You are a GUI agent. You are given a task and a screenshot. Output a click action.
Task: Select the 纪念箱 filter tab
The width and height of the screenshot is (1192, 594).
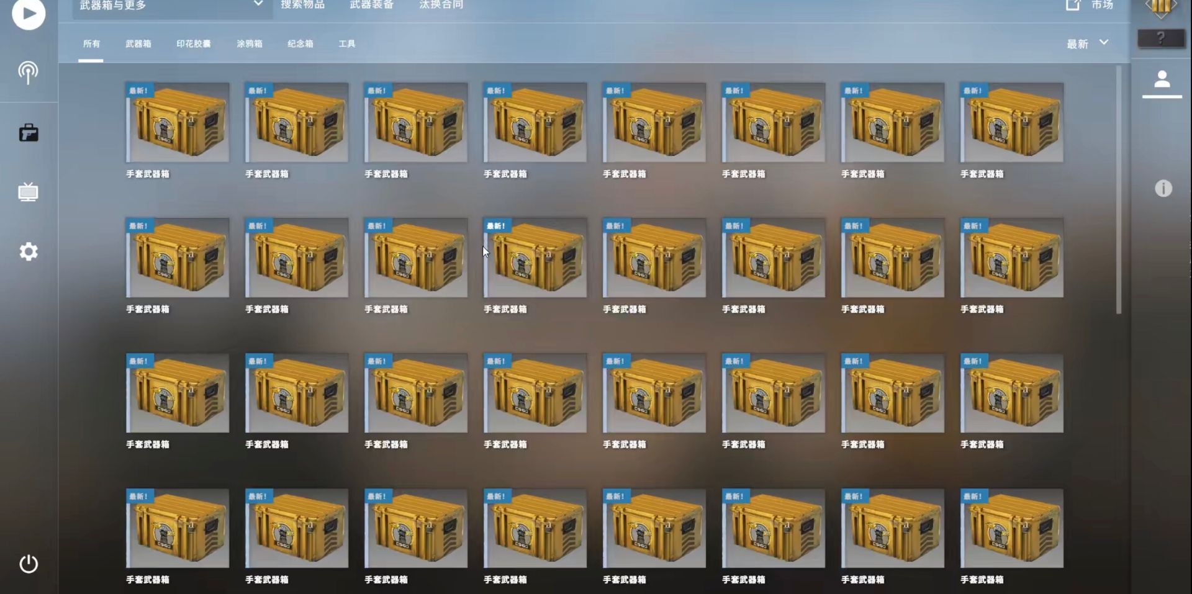[300, 43]
